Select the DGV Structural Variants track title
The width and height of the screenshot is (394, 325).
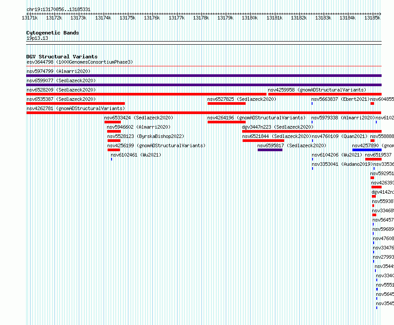click(62, 57)
